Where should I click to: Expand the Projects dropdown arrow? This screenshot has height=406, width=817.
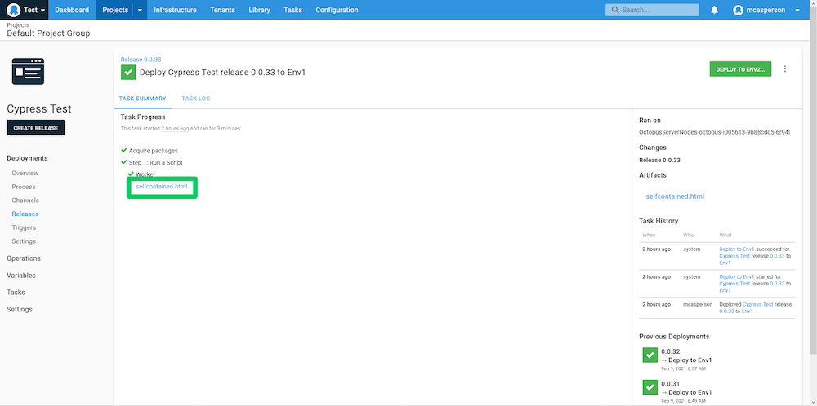140,10
